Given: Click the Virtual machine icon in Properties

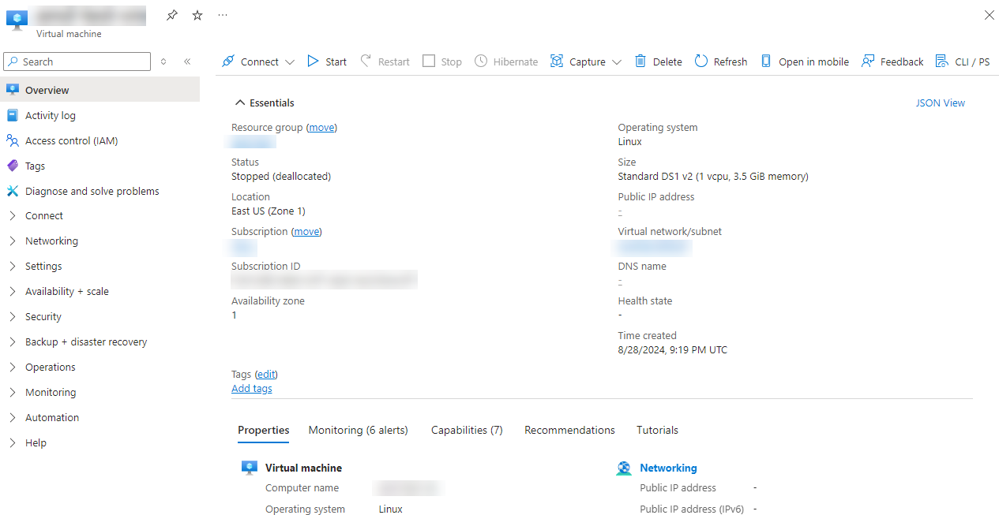Looking at the screenshot, I should [250, 468].
